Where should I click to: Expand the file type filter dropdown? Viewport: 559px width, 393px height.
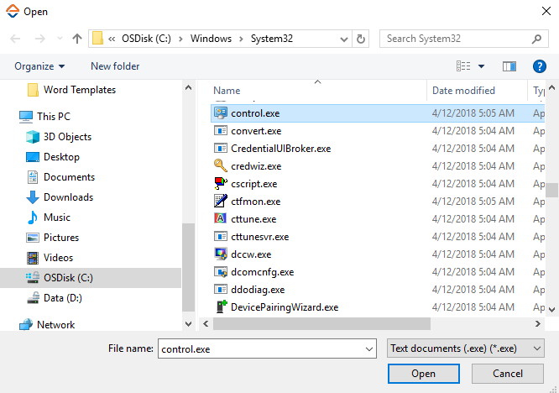click(537, 348)
